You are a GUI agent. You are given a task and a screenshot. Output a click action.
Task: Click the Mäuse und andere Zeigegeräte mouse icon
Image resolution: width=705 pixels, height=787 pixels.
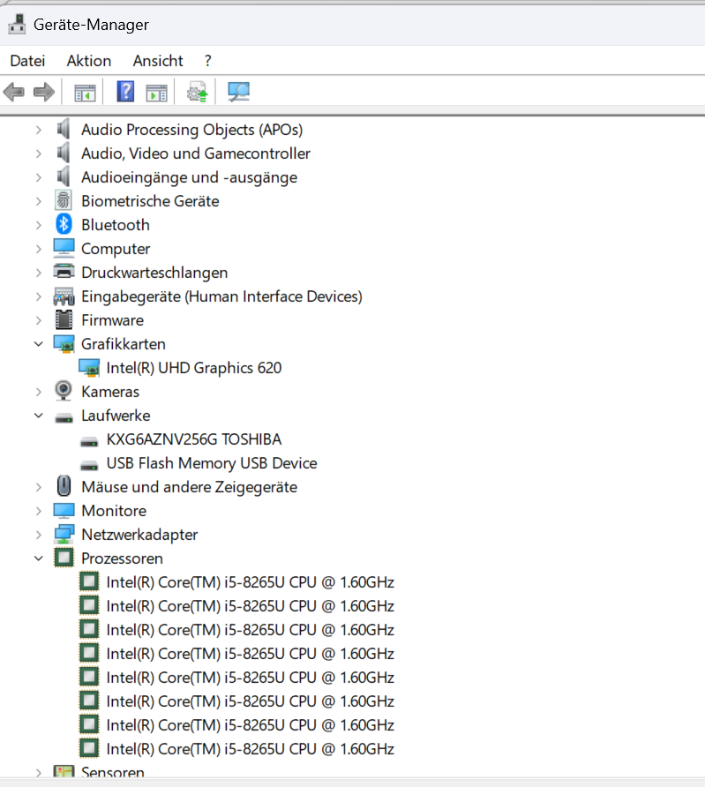click(x=64, y=486)
